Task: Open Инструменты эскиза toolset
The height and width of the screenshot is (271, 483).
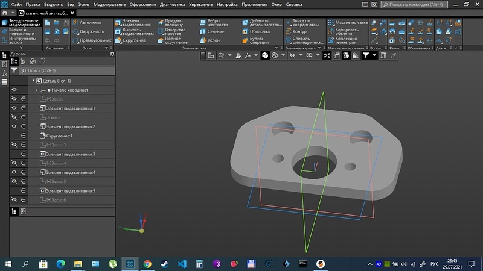Action: tap(21, 40)
